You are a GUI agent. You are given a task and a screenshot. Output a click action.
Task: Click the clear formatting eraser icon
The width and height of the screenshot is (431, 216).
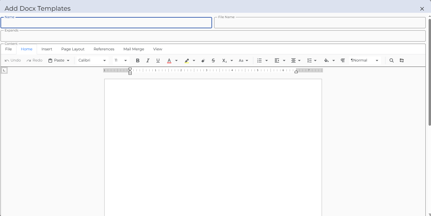click(x=203, y=60)
